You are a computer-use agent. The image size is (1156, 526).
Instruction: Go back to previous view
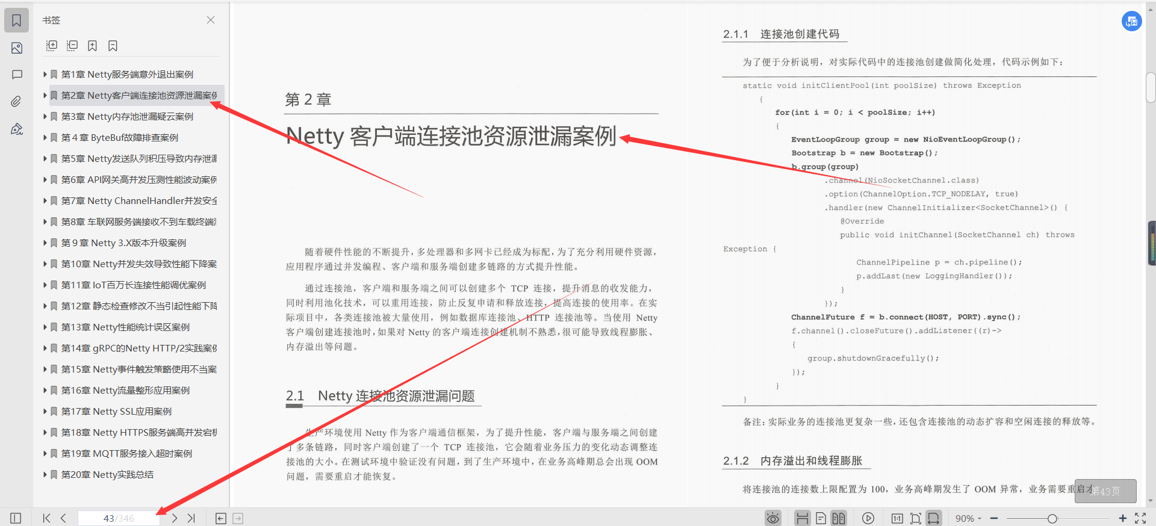[221, 518]
